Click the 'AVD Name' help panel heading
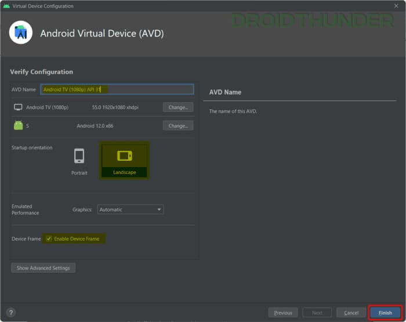 tap(225, 92)
